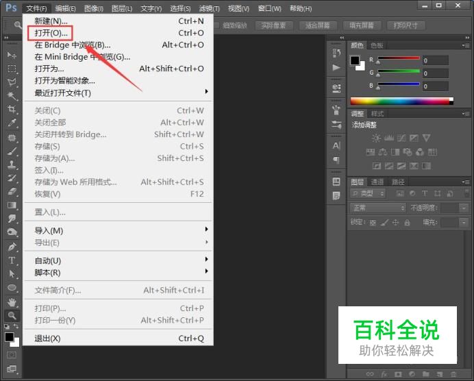Switch to the 通道 tab
Screen dimensions: 474x381
(377, 182)
